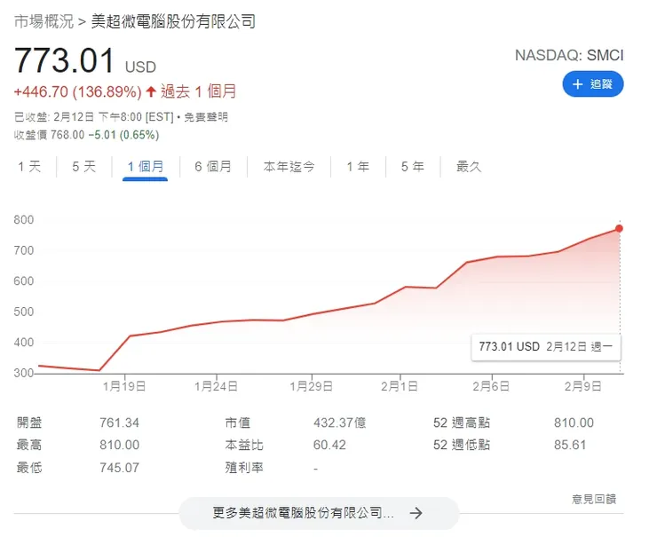
Task: Click the 2月1日 axis label
Action: pos(400,386)
